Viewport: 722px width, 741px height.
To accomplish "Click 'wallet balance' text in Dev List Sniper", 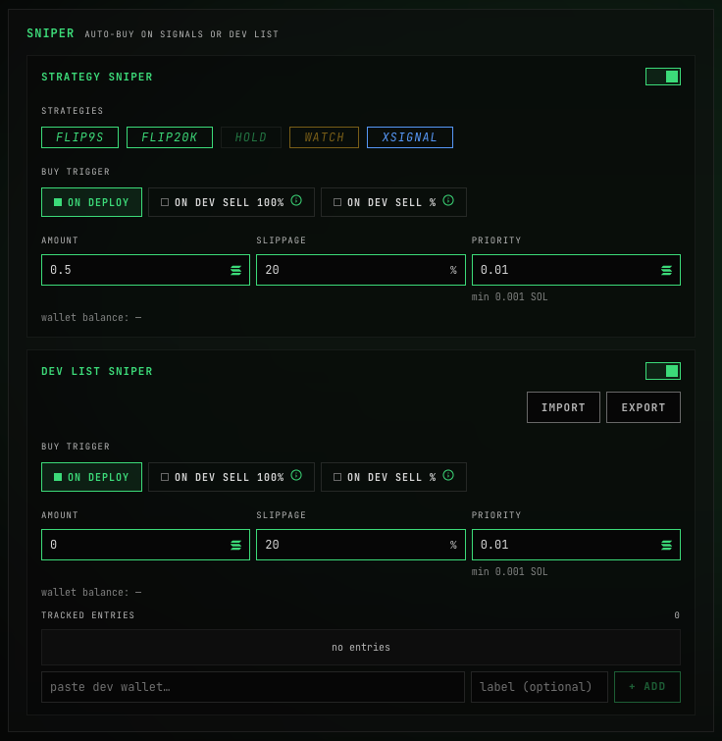I will click(x=91, y=593).
